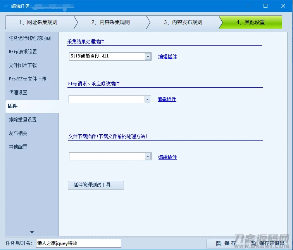
Task: Click 编辑插件 link for Http请求 plugin
Action: click(167, 99)
